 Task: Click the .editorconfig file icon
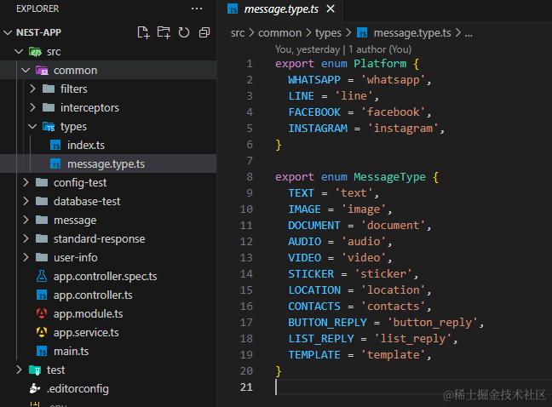[35, 388]
